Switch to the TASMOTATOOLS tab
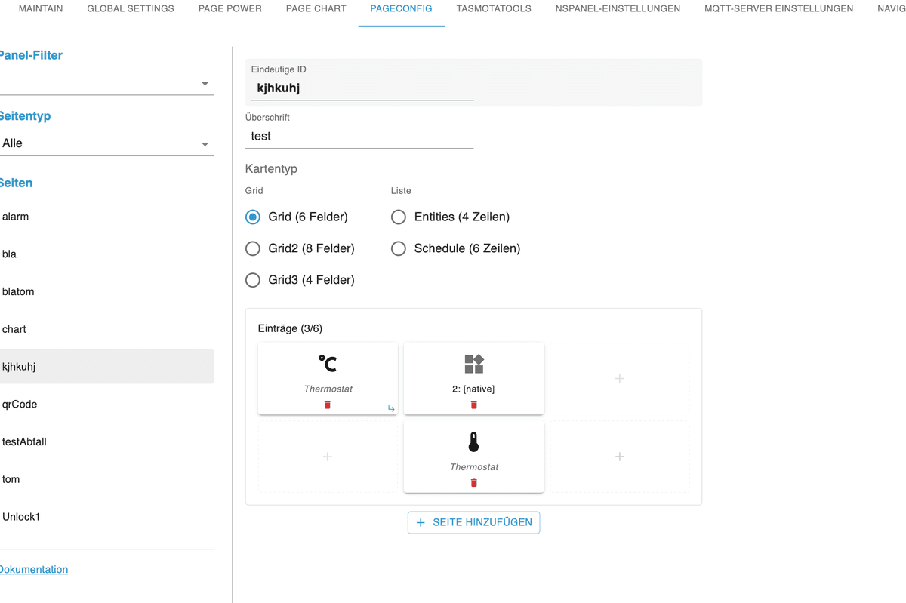Image resolution: width=906 pixels, height=603 pixels. point(494,9)
